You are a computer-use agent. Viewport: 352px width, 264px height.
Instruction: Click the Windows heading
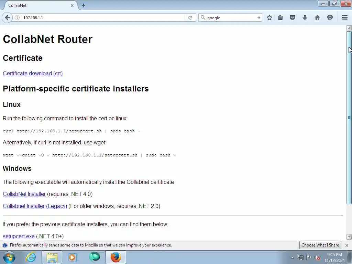[17, 168]
